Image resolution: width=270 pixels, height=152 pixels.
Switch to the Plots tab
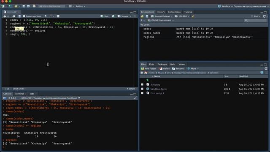coord(151,64)
